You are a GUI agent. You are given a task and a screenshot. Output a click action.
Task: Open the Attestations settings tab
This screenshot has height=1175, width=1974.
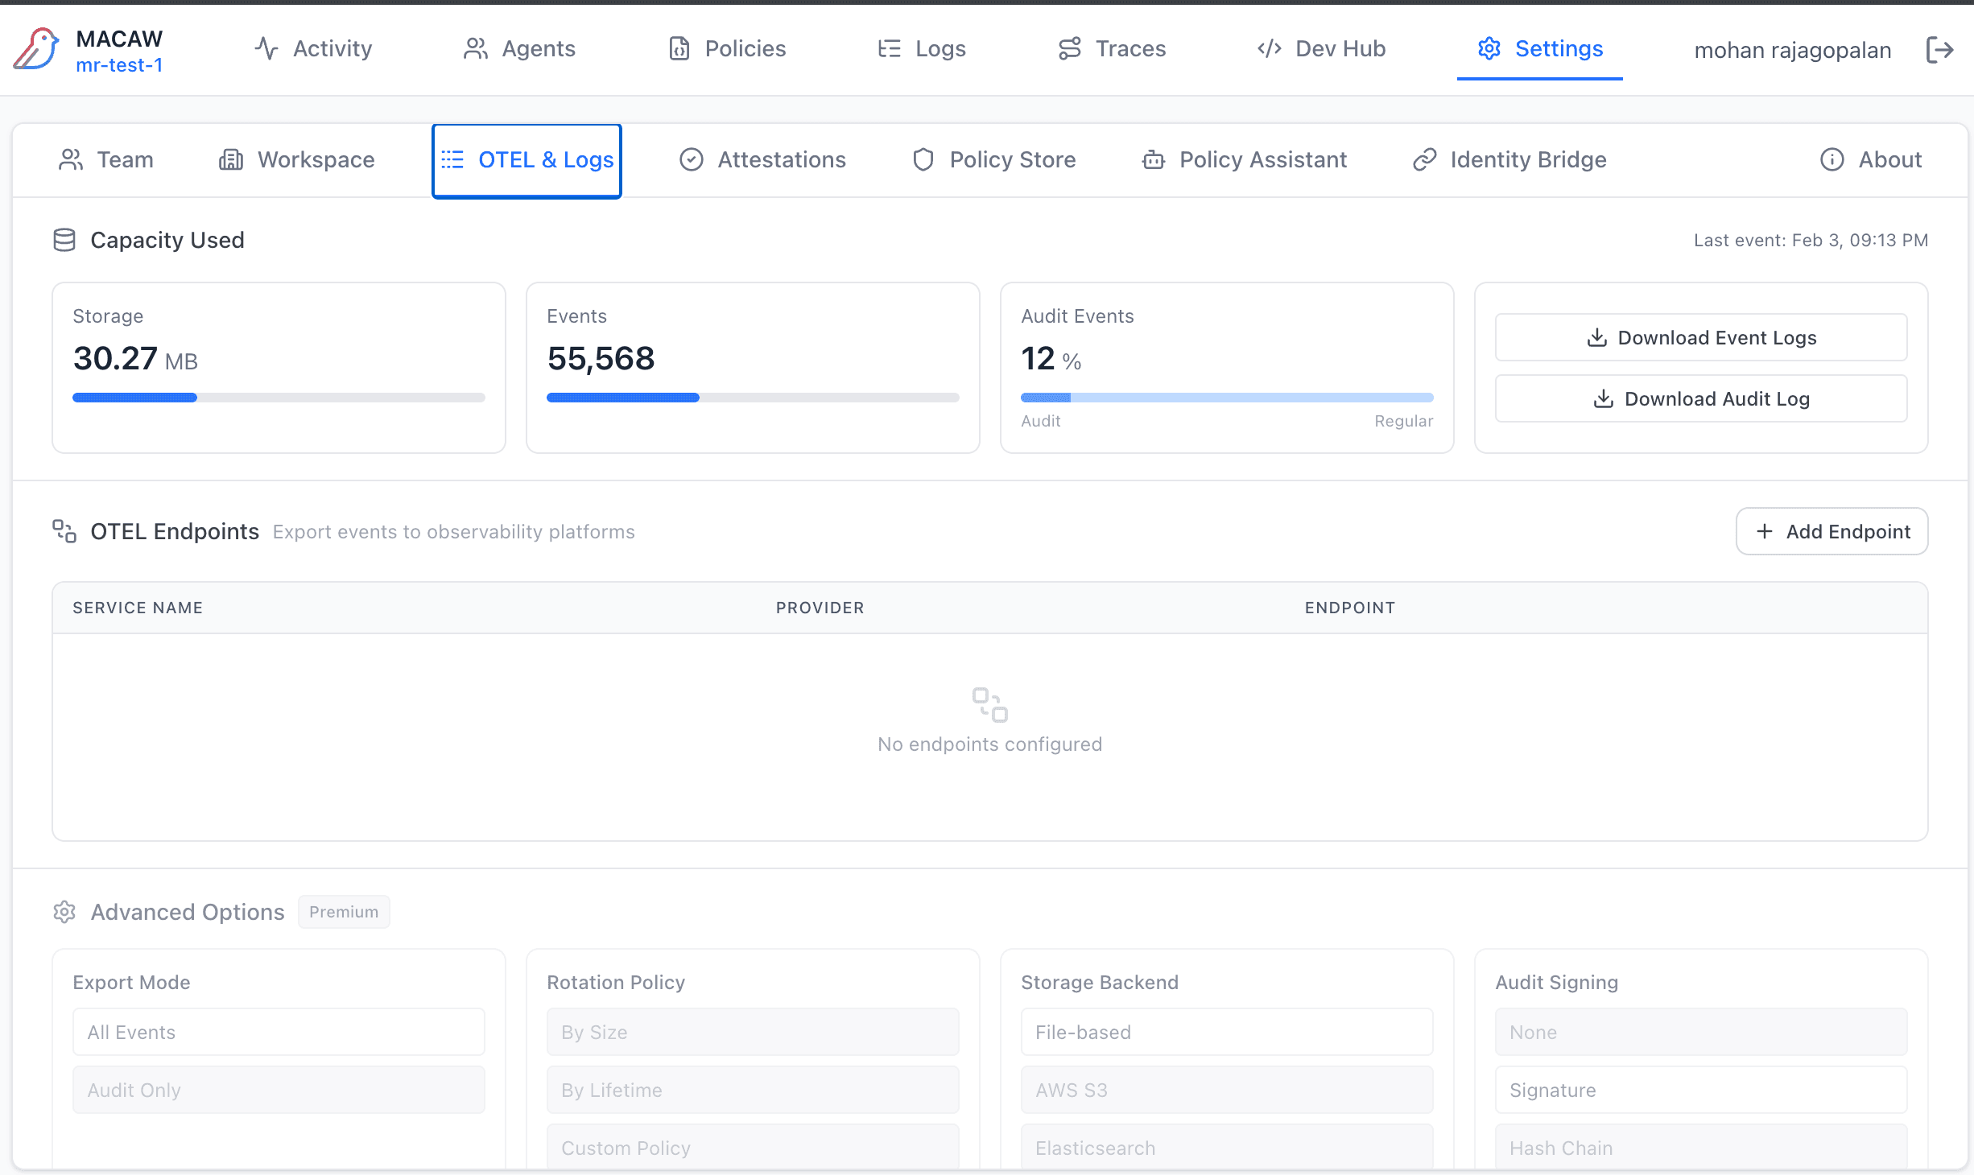point(762,160)
